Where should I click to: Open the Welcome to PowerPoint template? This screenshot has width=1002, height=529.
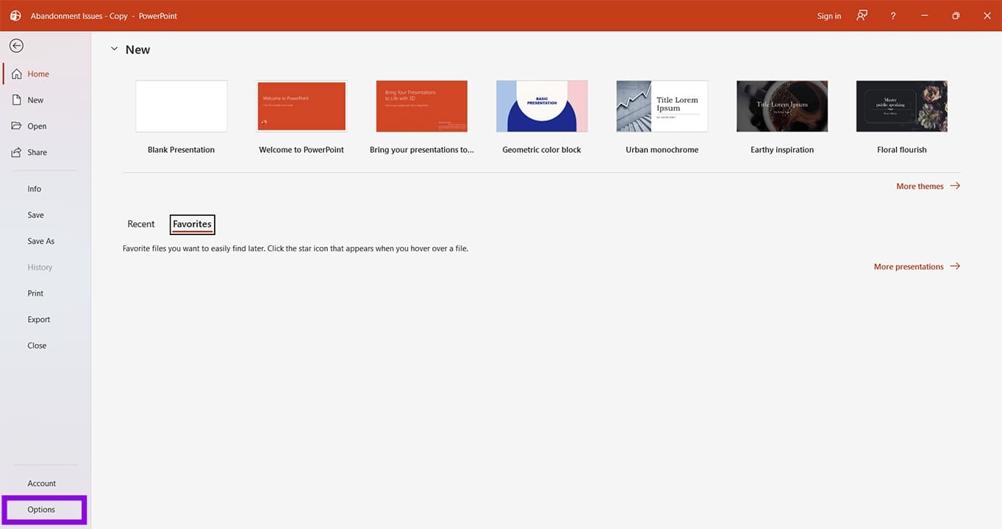[301, 107]
